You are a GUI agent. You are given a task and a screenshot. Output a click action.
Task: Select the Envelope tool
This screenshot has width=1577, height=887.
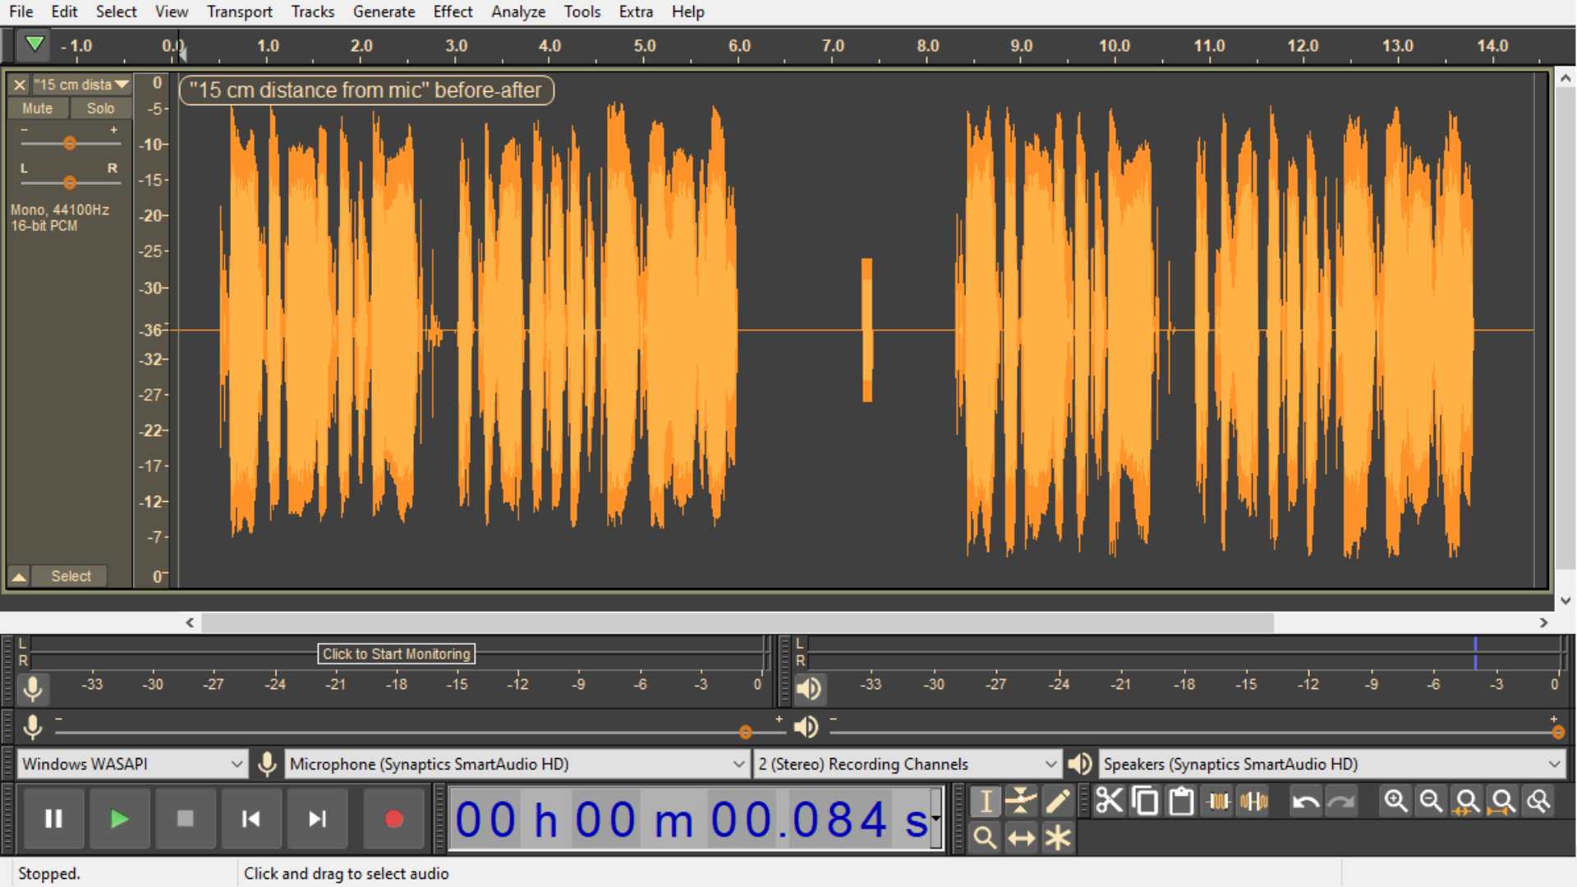click(1021, 801)
